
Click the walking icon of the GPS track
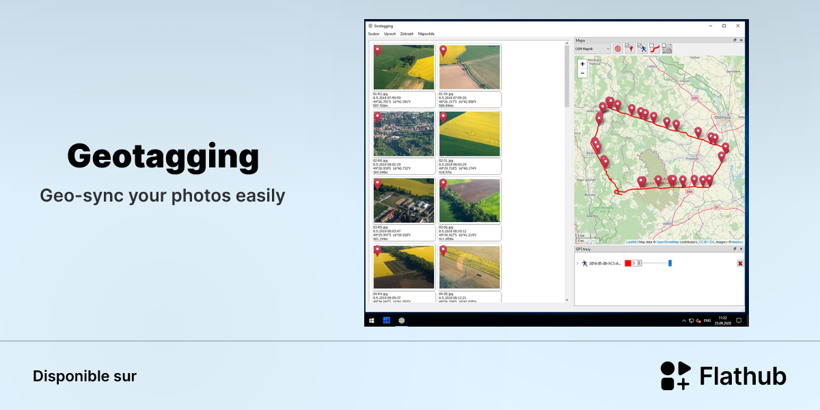click(585, 263)
